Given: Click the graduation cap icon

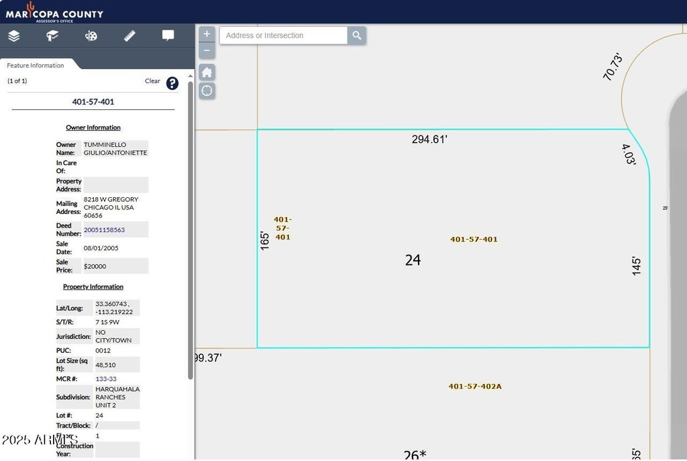Looking at the screenshot, I should pos(52,36).
